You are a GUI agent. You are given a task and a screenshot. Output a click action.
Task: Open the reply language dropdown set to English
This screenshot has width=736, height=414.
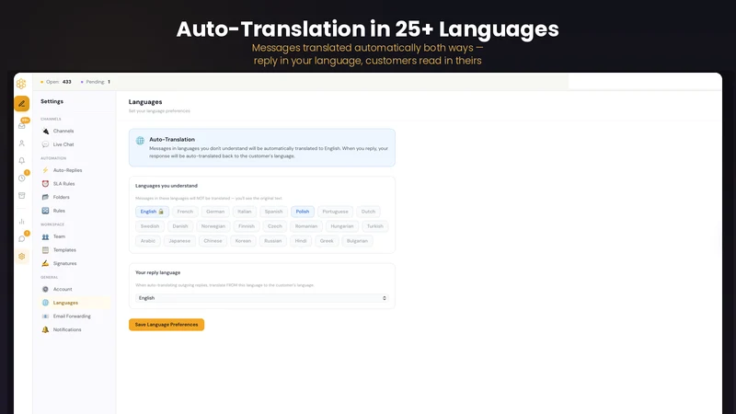262,298
